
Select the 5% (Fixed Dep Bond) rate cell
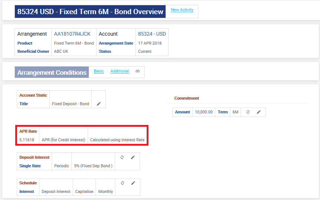tap(93, 166)
